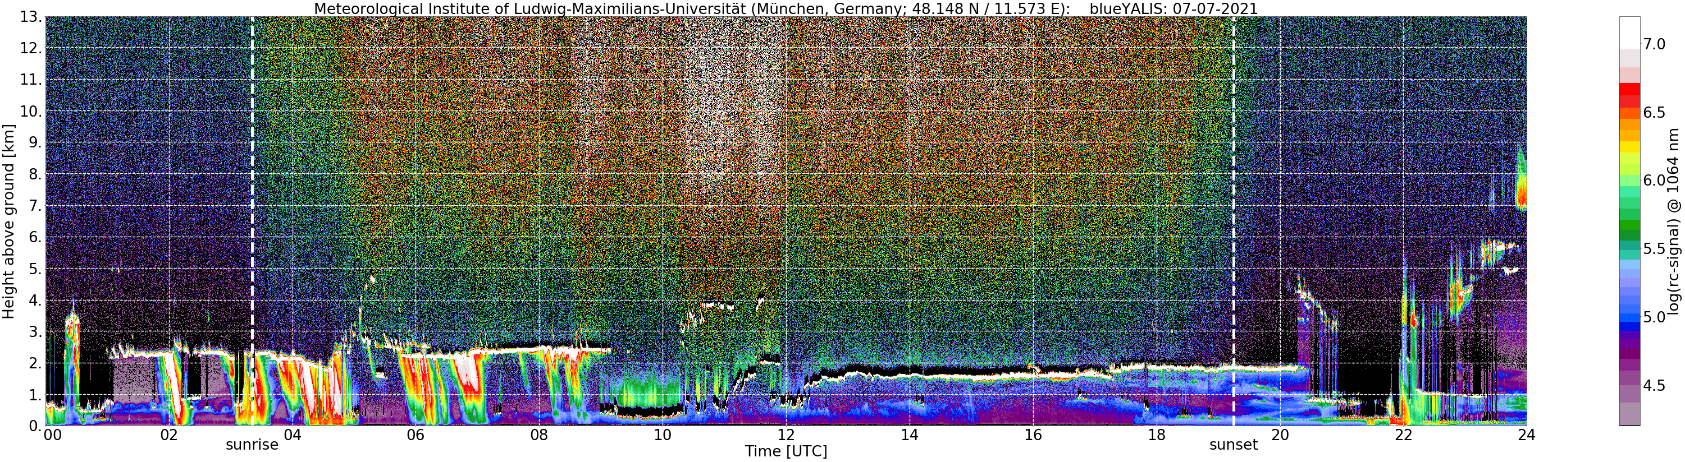Click the bright red colorbar segment
The width and height of the screenshot is (1685, 462).
pyautogui.click(x=1629, y=89)
